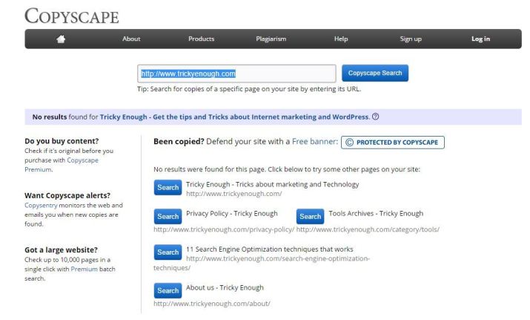Screen dimensions: 530x320
Task: Select Sign up in the navigation bar
Action: click(x=411, y=39)
